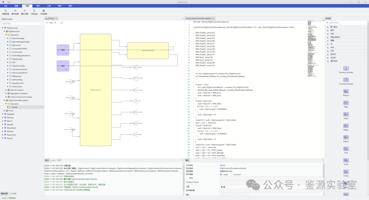Select the libPlane::PlaneModel block in diagram
This screenshot has height=200, width=369.
tap(148, 50)
